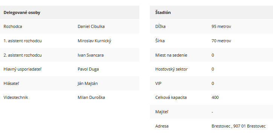Select the Celková kapacita value 400
273x137 pixels.
click(x=215, y=97)
